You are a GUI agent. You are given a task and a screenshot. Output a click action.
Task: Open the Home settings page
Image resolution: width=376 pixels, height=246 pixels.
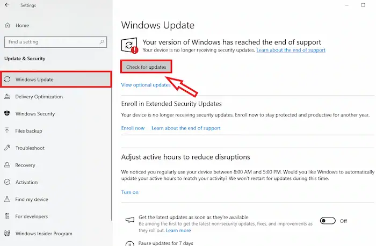pos(23,25)
